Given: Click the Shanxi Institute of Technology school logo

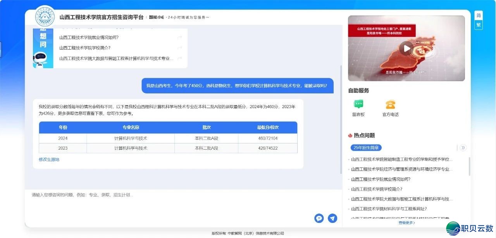Looking at the screenshot, I should [x=45, y=17].
